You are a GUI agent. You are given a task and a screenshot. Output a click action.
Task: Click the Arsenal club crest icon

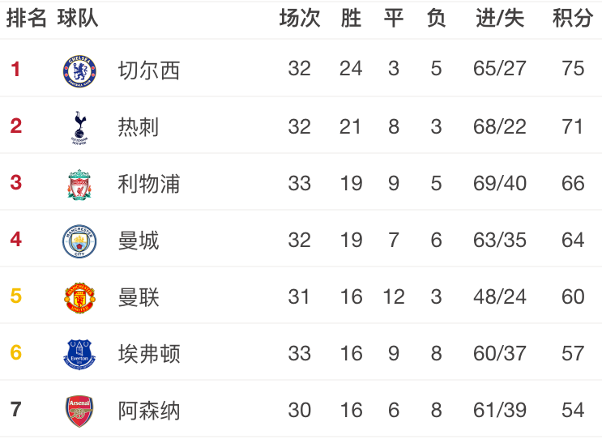point(79,411)
